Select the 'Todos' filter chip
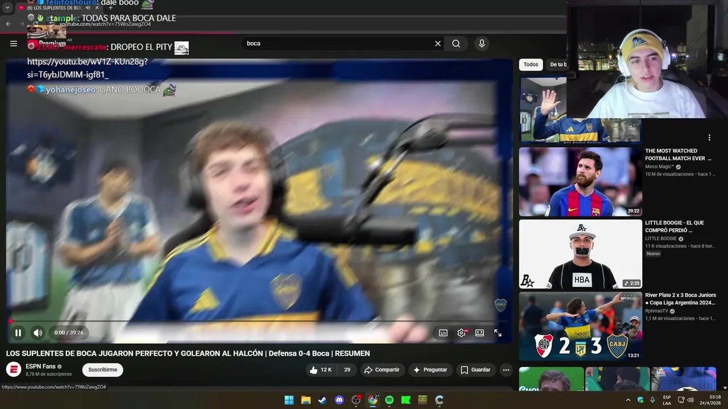728x409 pixels. coord(531,65)
